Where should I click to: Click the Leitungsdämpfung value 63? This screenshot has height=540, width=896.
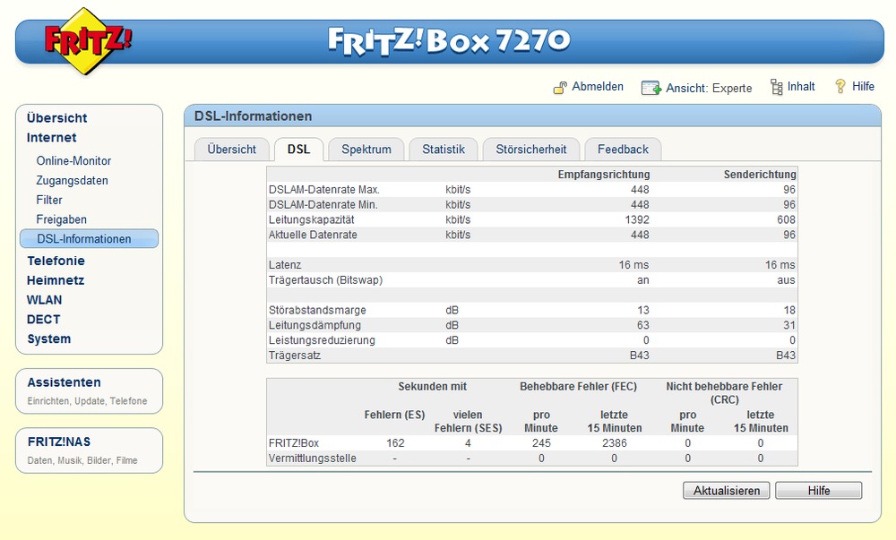643,325
